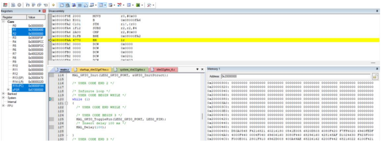Expand the FPU register group
The width and height of the screenshot is (382, 141).
pyautogui.click(x=3, y=106)
